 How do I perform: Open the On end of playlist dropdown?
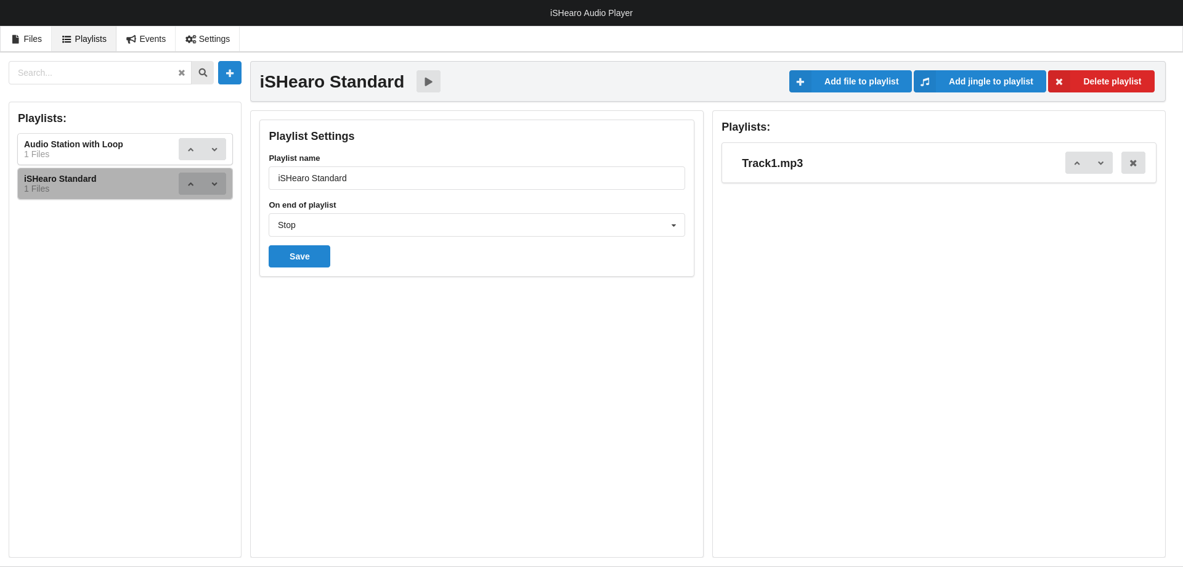coord(476,225)
